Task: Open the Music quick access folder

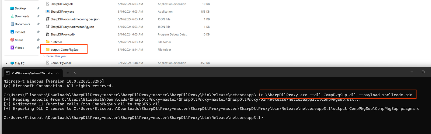Action: pos(19,40)
